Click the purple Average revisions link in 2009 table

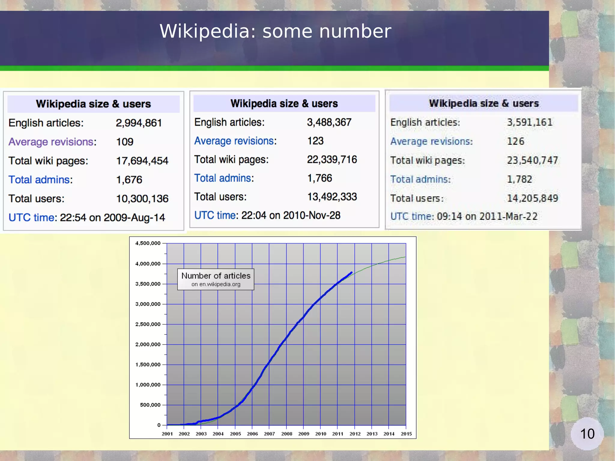point(51,142)
